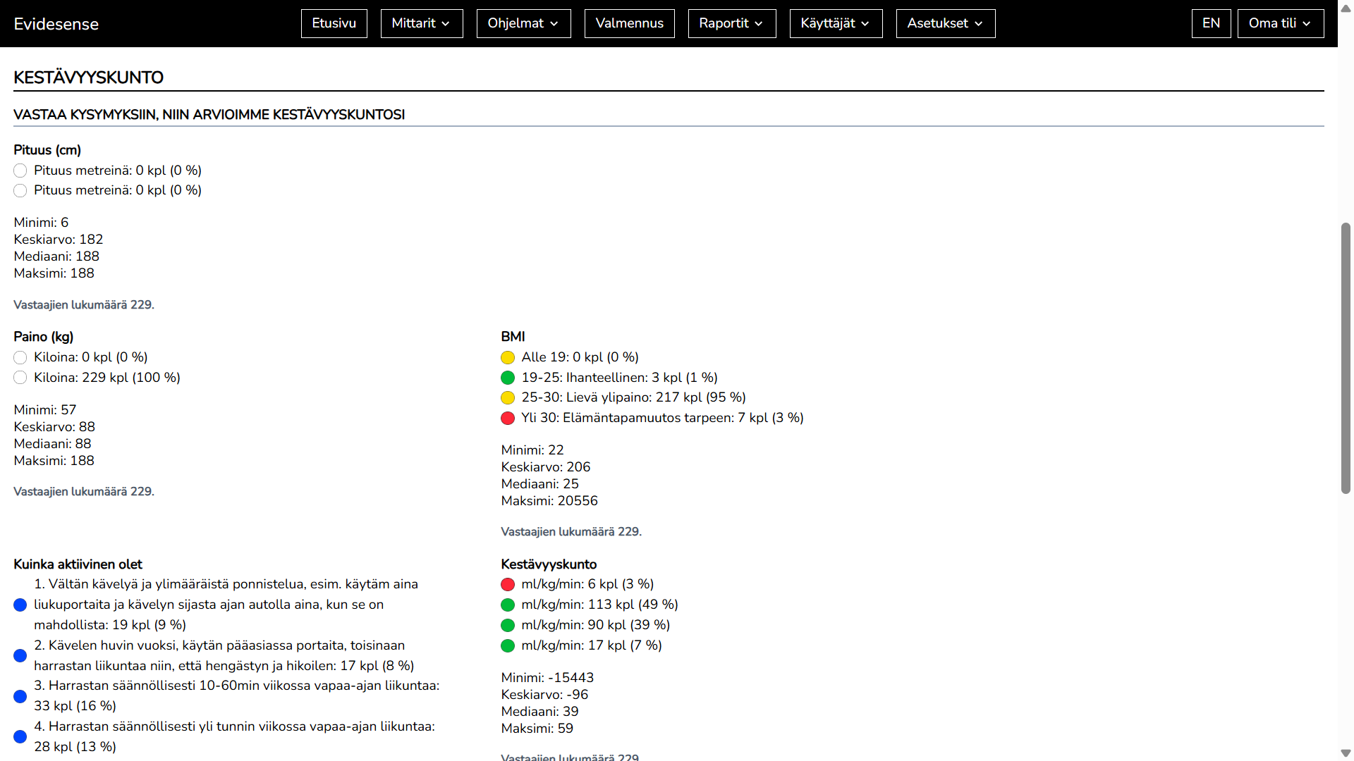Open the Asetukset settings menu
Screen dimensions: 1354x761
pyautogui.click(x=945, y=23)
